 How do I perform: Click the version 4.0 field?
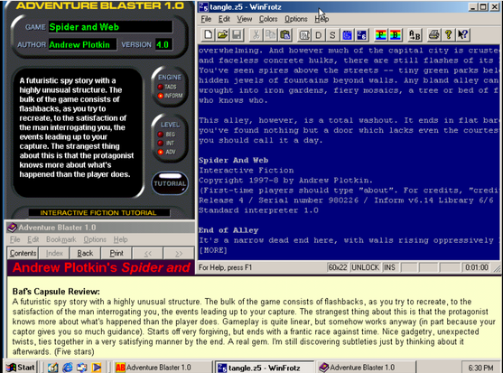163,44
